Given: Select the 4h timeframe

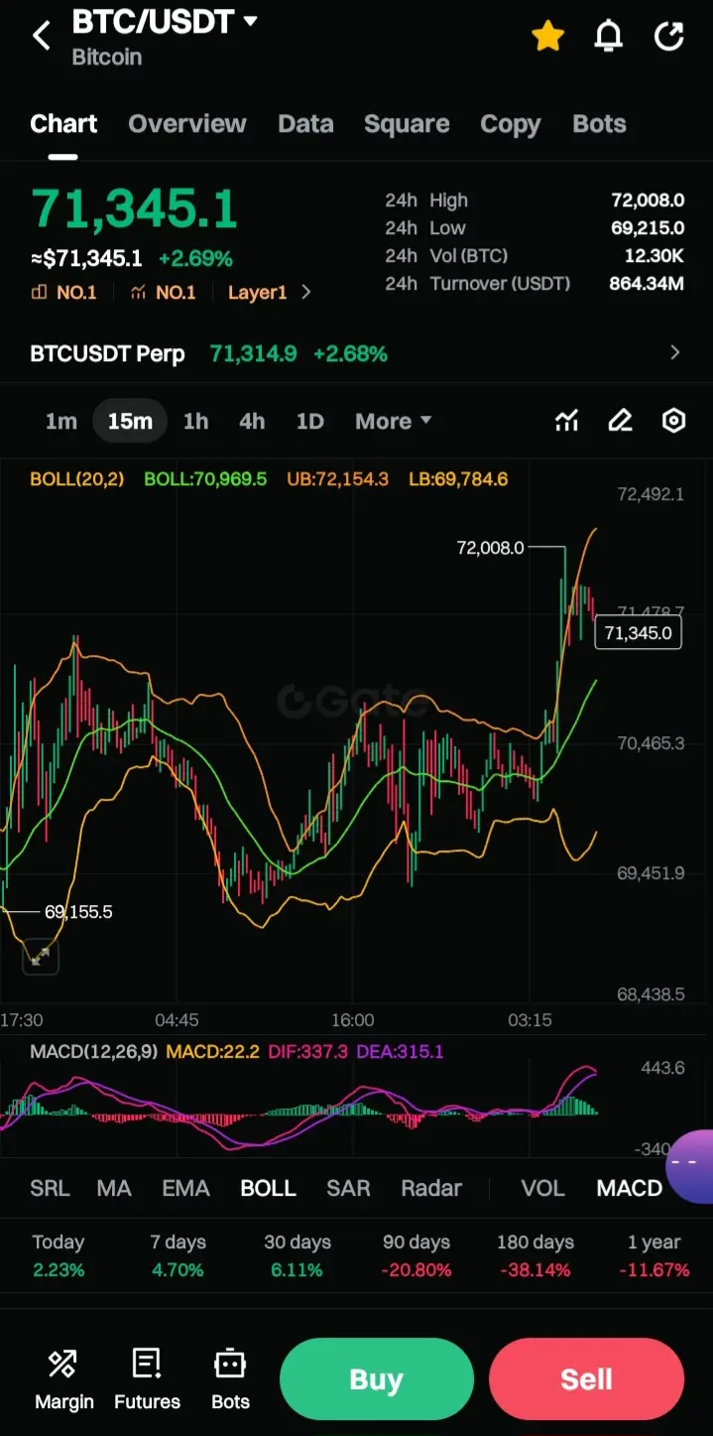Looking at the screenshot, I should click(x=252, y=421).
